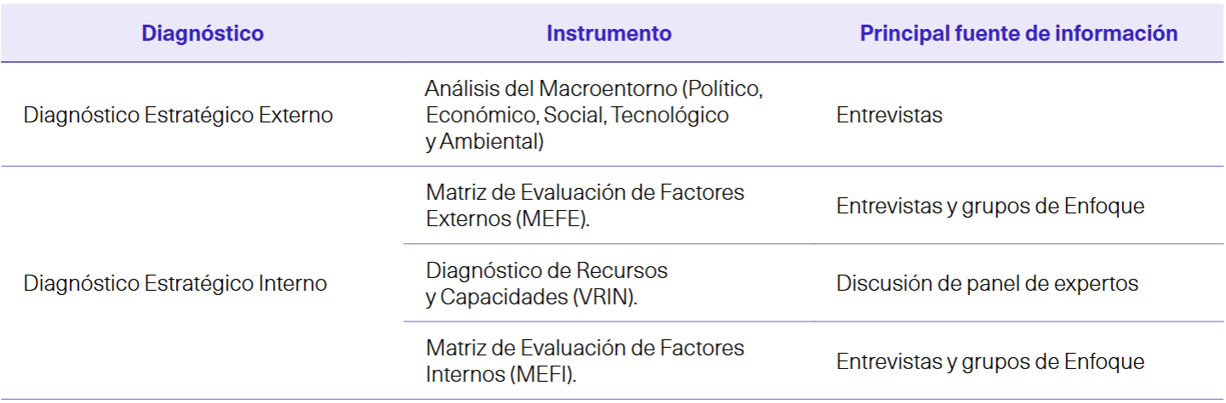
Task: Select the information source in the MEFI row
Action: [989, 361]
